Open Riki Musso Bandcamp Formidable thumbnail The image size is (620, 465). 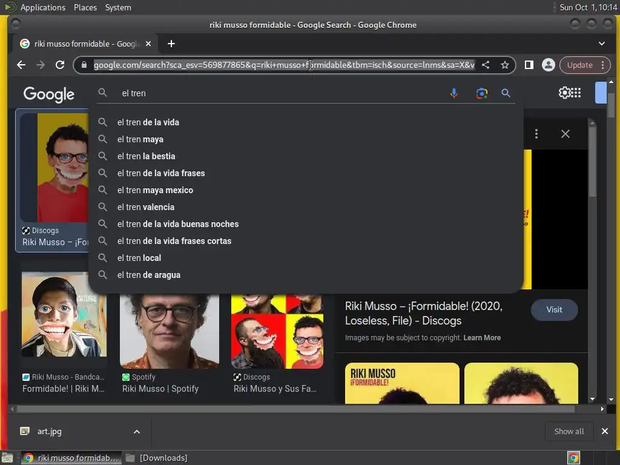64,314
